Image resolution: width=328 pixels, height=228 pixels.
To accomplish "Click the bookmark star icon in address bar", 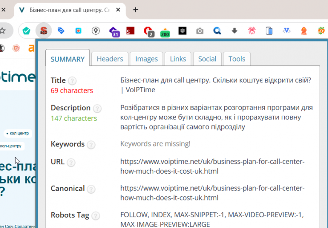I will [x=3, y=31].
